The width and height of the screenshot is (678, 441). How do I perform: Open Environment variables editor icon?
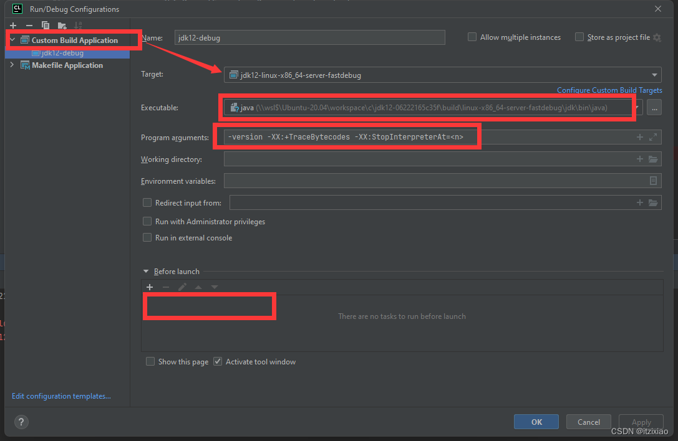point(653,181)
